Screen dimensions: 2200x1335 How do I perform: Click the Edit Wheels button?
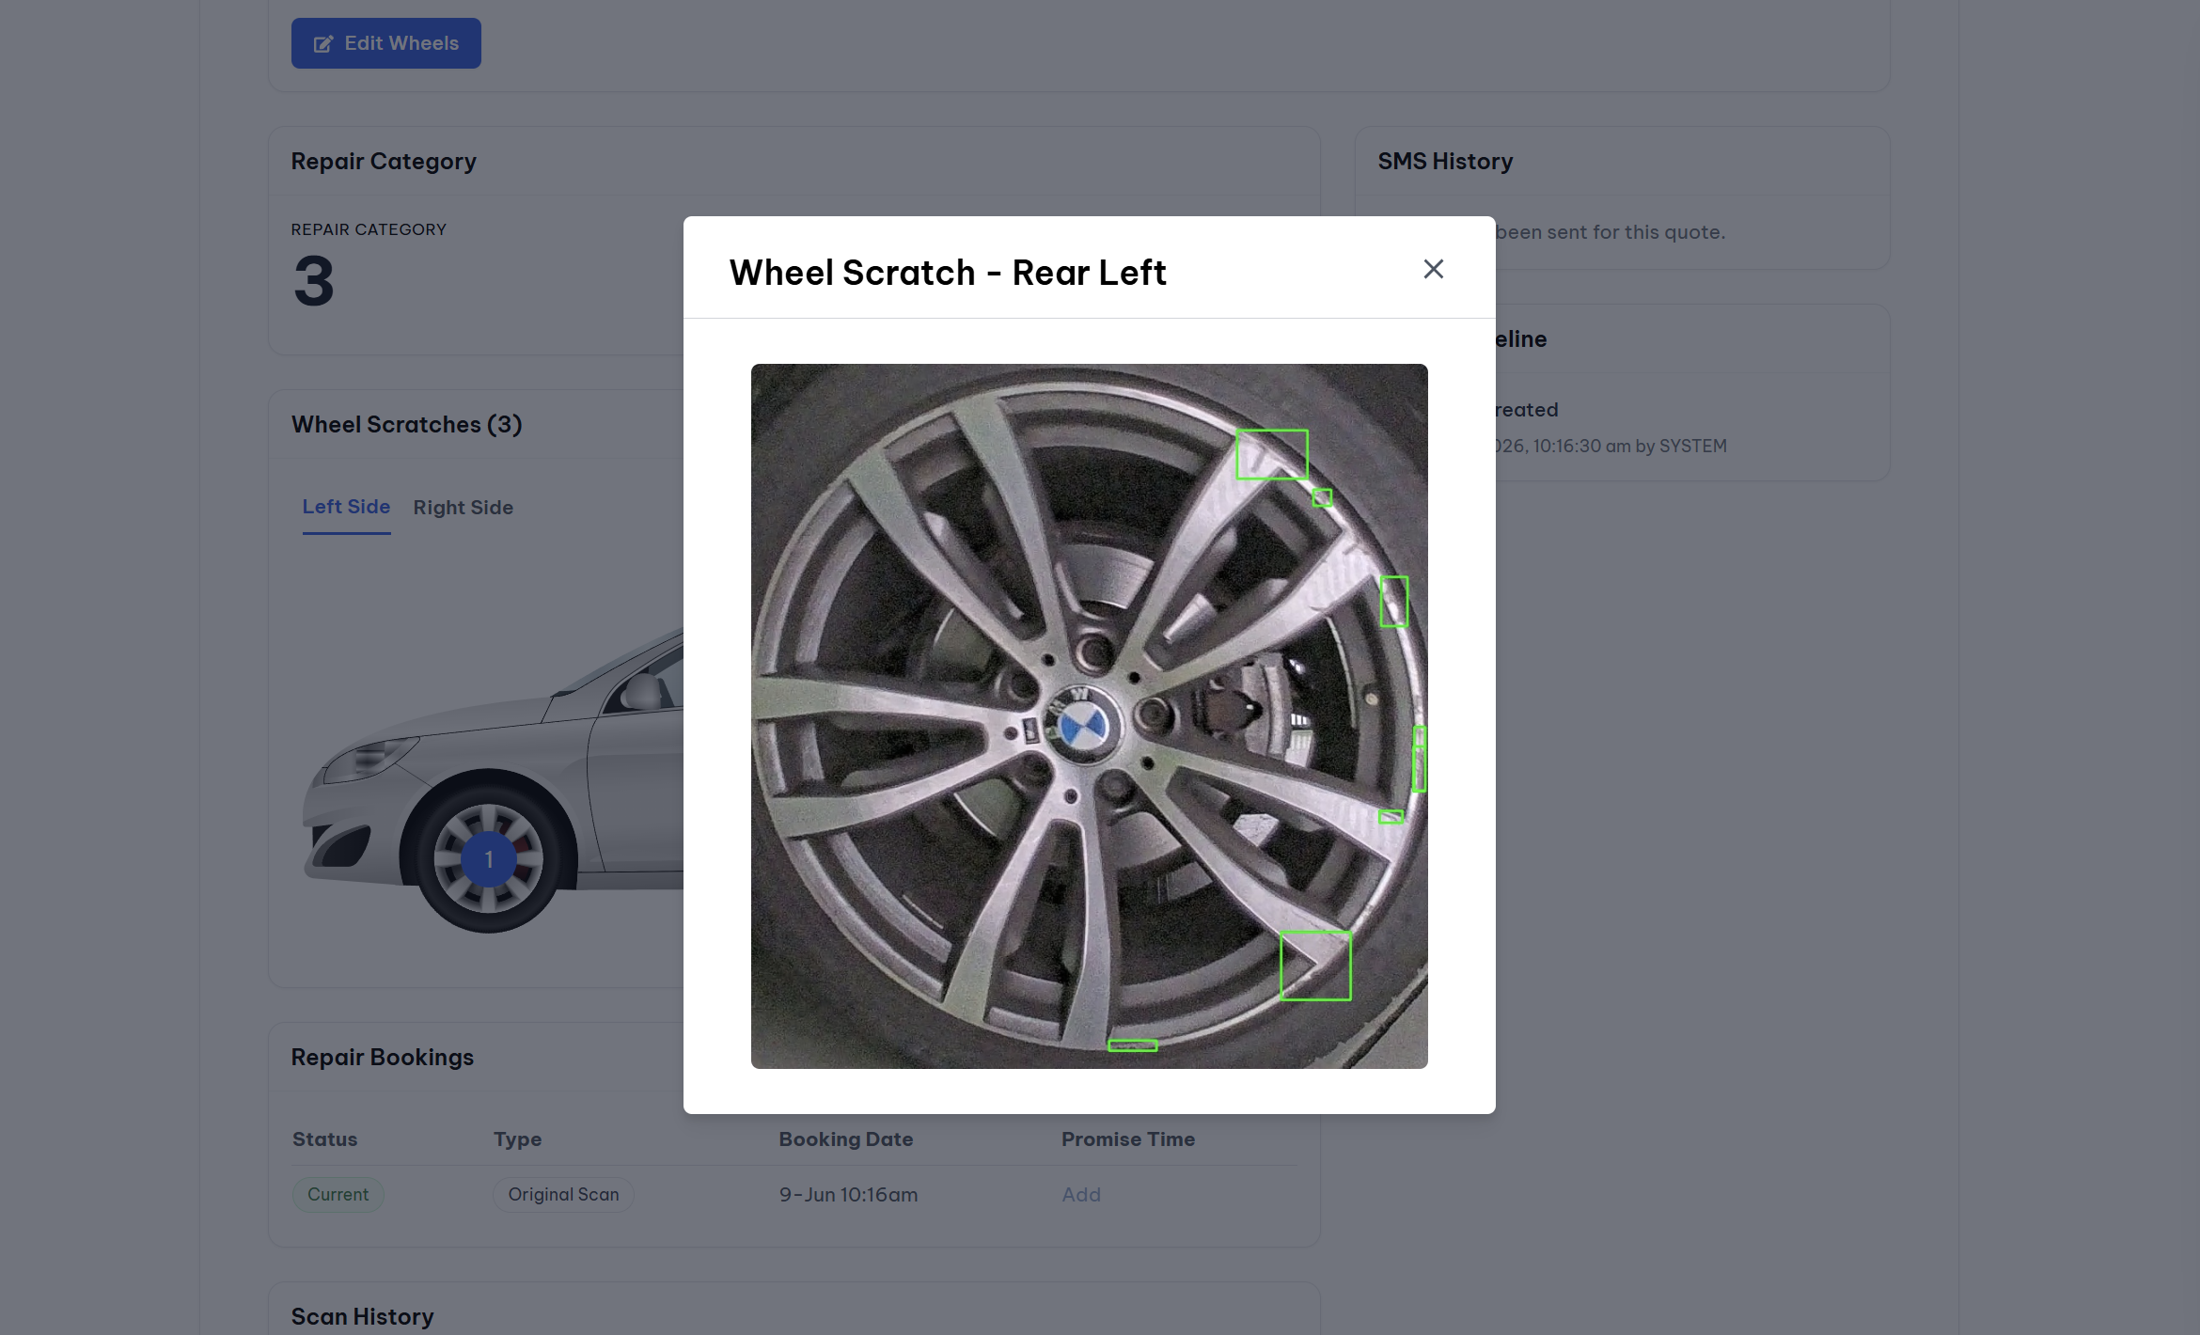(386, 43)
